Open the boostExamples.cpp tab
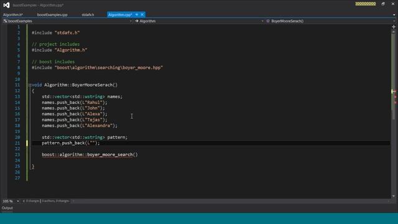This screenshot has width=398, height=224. 52,15
